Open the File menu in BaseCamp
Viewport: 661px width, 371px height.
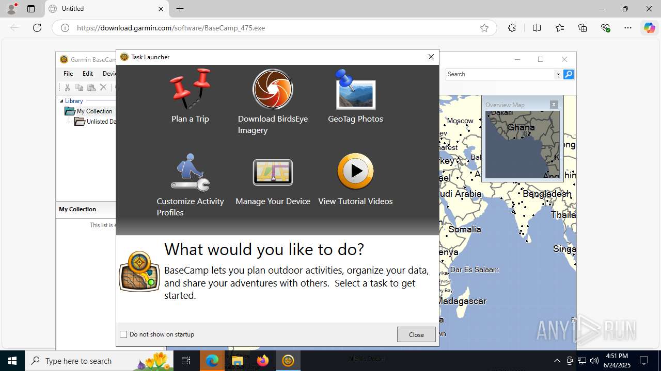click(68, 74)
